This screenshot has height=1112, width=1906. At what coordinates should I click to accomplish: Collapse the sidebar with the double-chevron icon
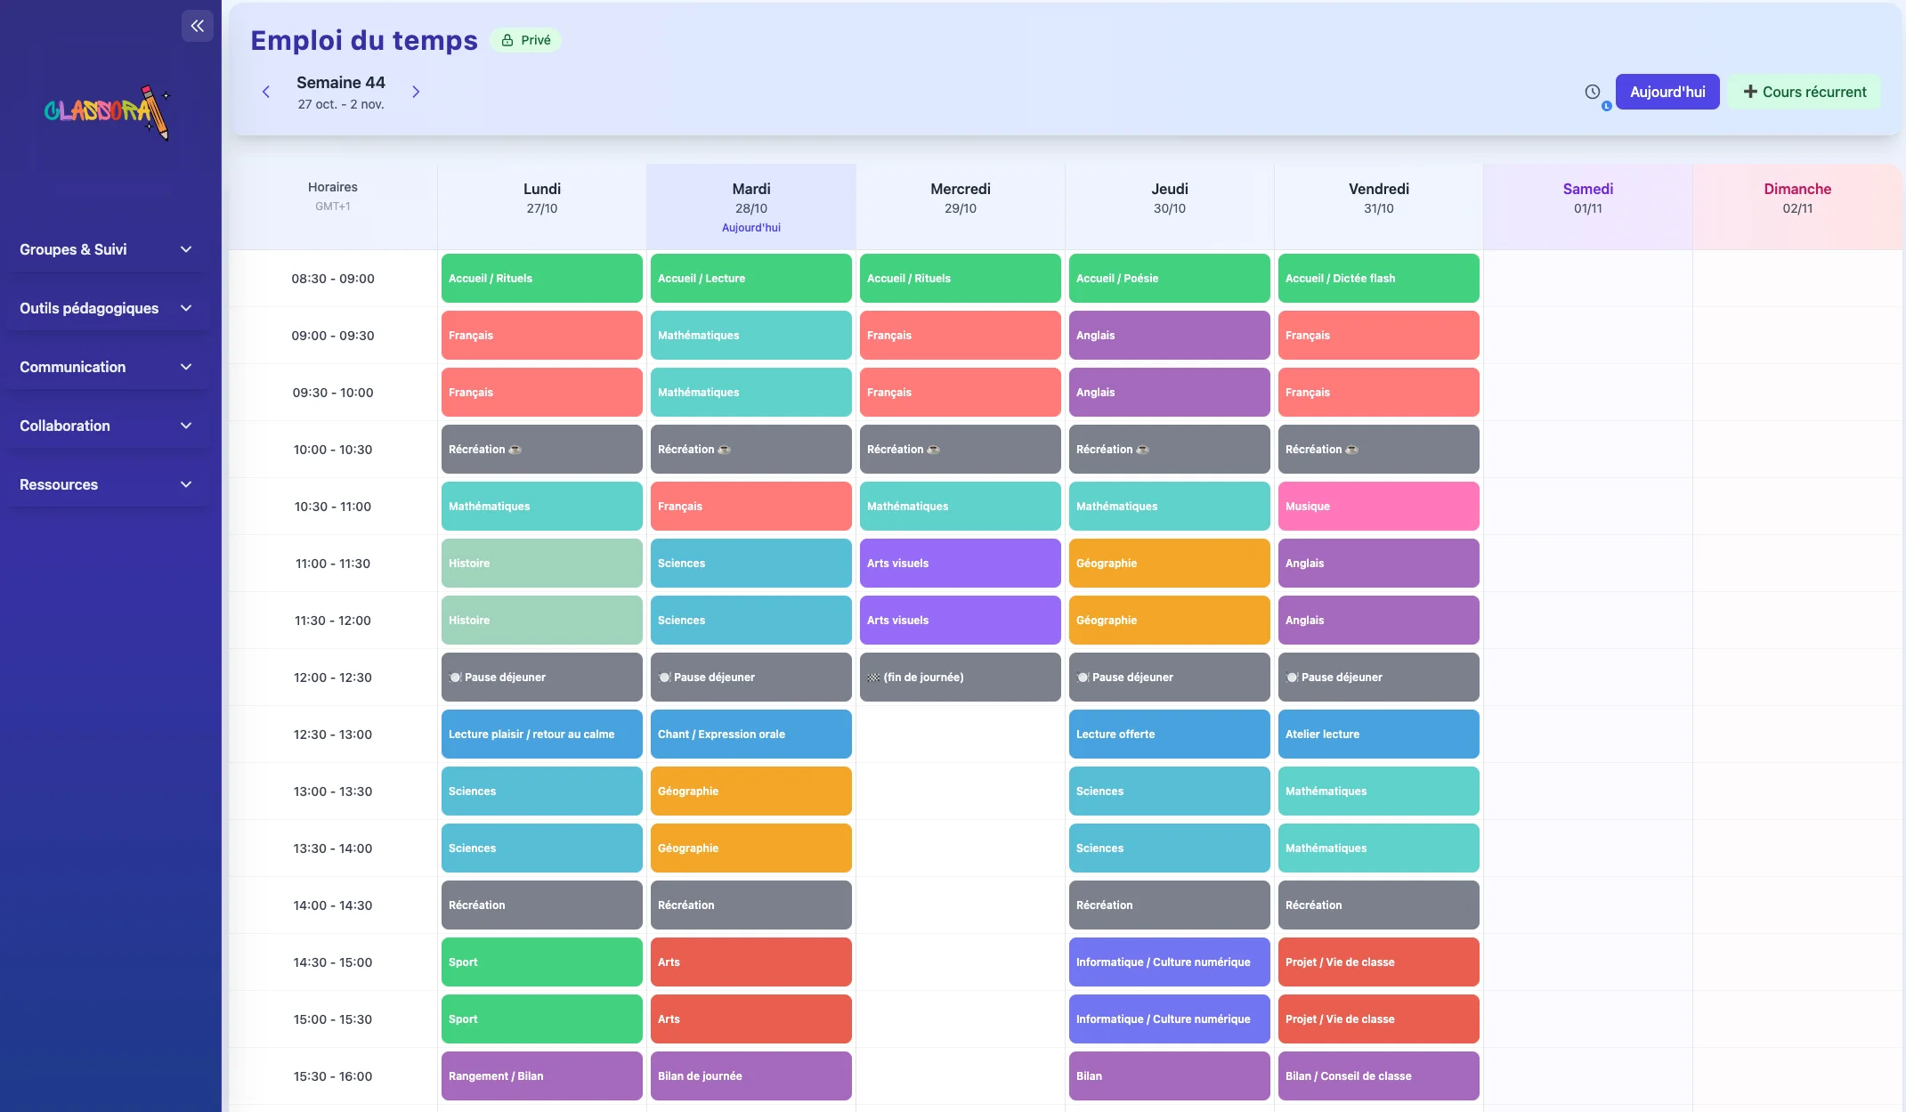point(197,26)
